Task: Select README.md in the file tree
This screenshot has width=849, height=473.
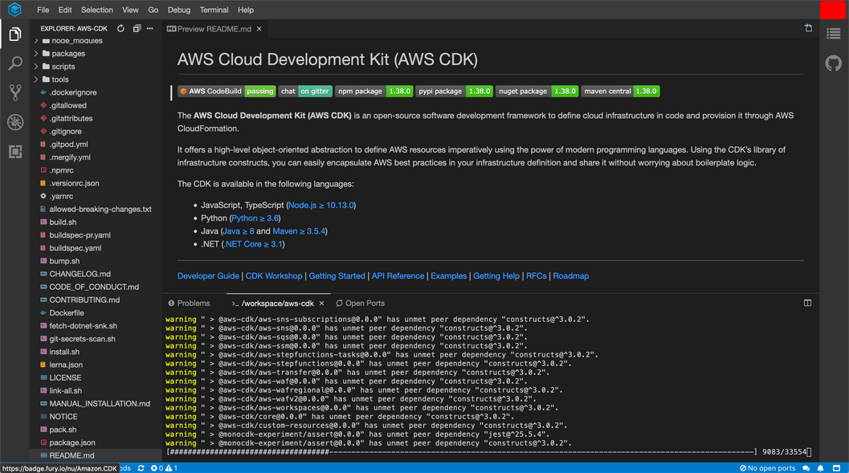Action: click(96, 455)
